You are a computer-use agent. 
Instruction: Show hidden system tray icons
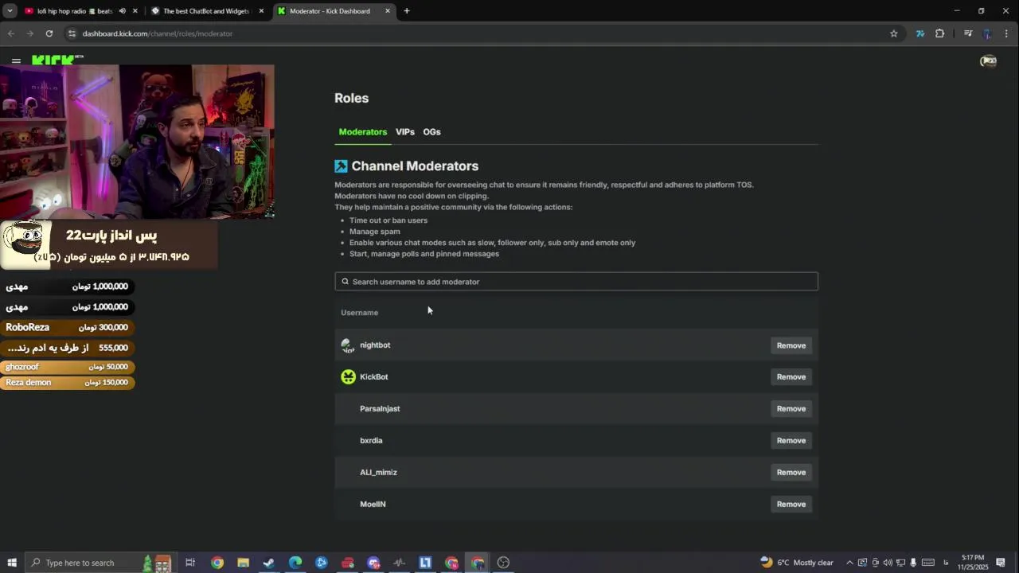click(849, 563)
